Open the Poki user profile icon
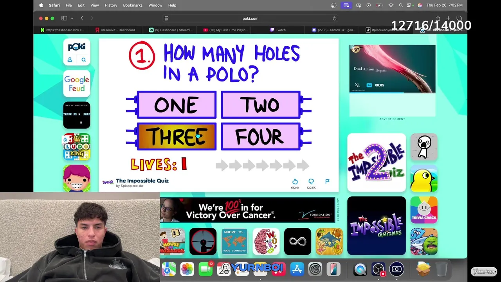The image size is (501, 282). tap(70, 60)
